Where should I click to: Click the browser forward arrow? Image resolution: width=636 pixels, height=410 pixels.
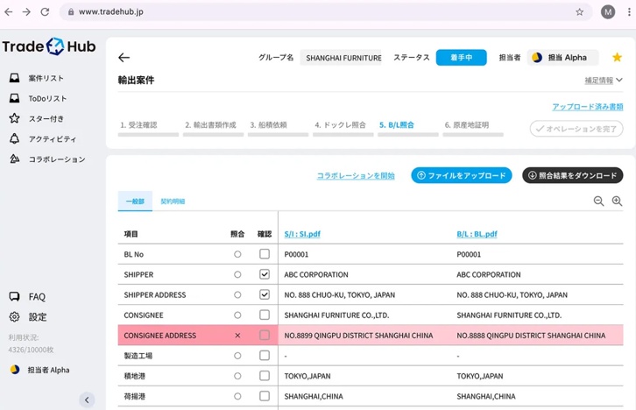(x=26, y=11)
